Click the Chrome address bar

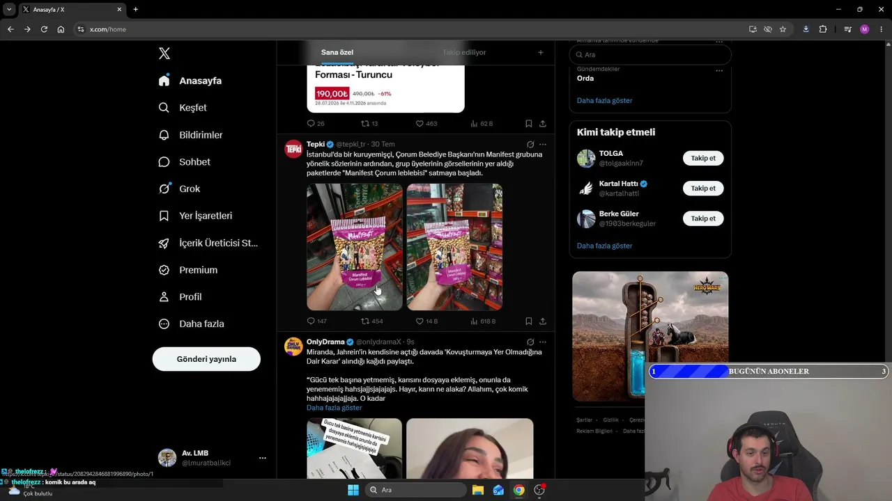(411, 29)
